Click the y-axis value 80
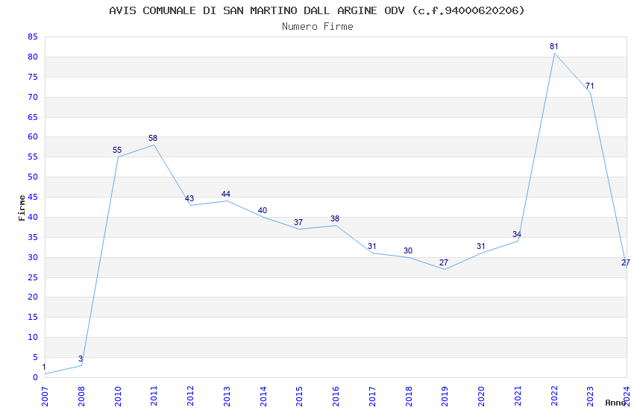Screen dimensions: 634x410 [33, 57]
